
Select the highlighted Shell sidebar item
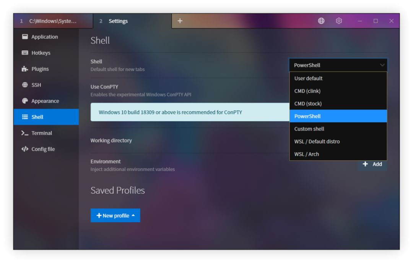click(46, 117)
